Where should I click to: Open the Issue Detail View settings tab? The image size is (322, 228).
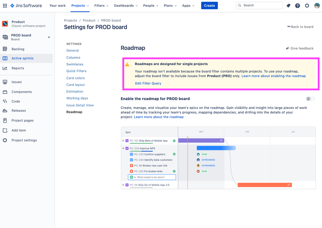80,105
